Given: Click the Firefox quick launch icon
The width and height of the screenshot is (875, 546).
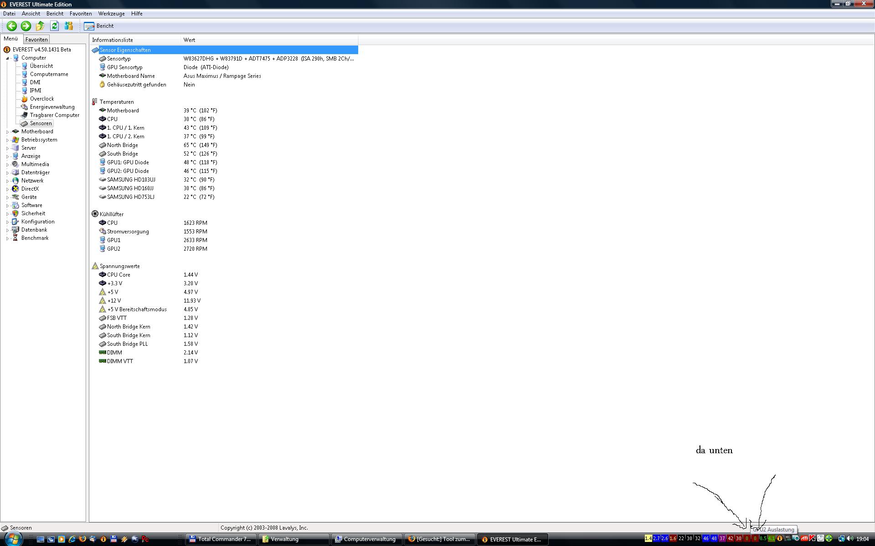Looking at the screenshot, I should pos(82,539).
